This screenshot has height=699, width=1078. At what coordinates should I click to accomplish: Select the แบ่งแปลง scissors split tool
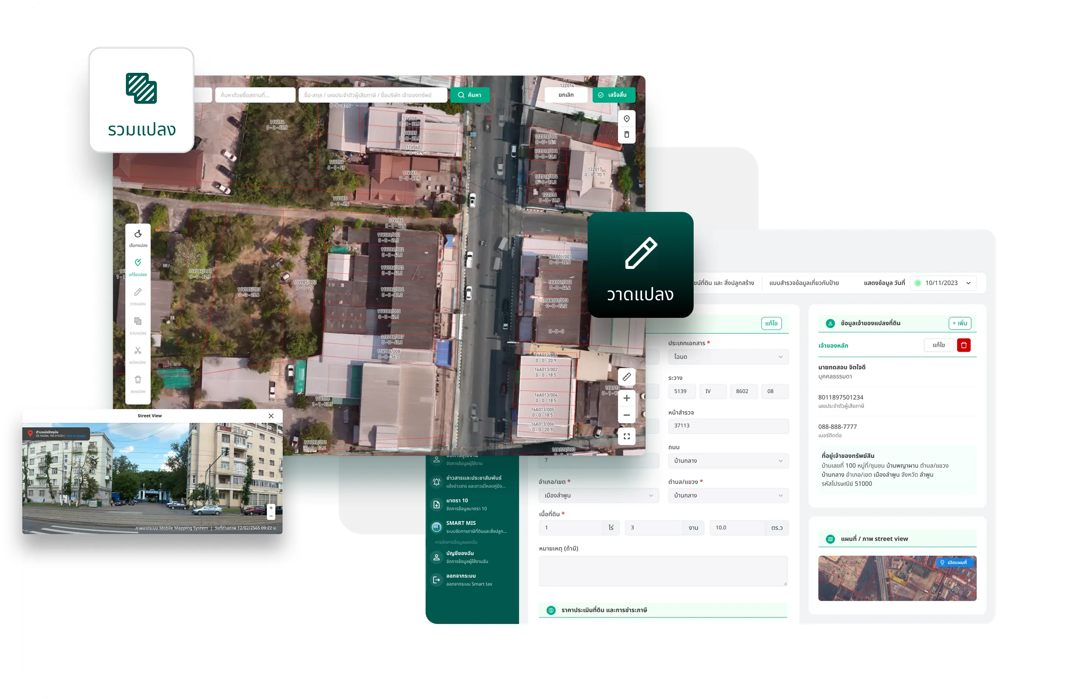click(138, 355)
